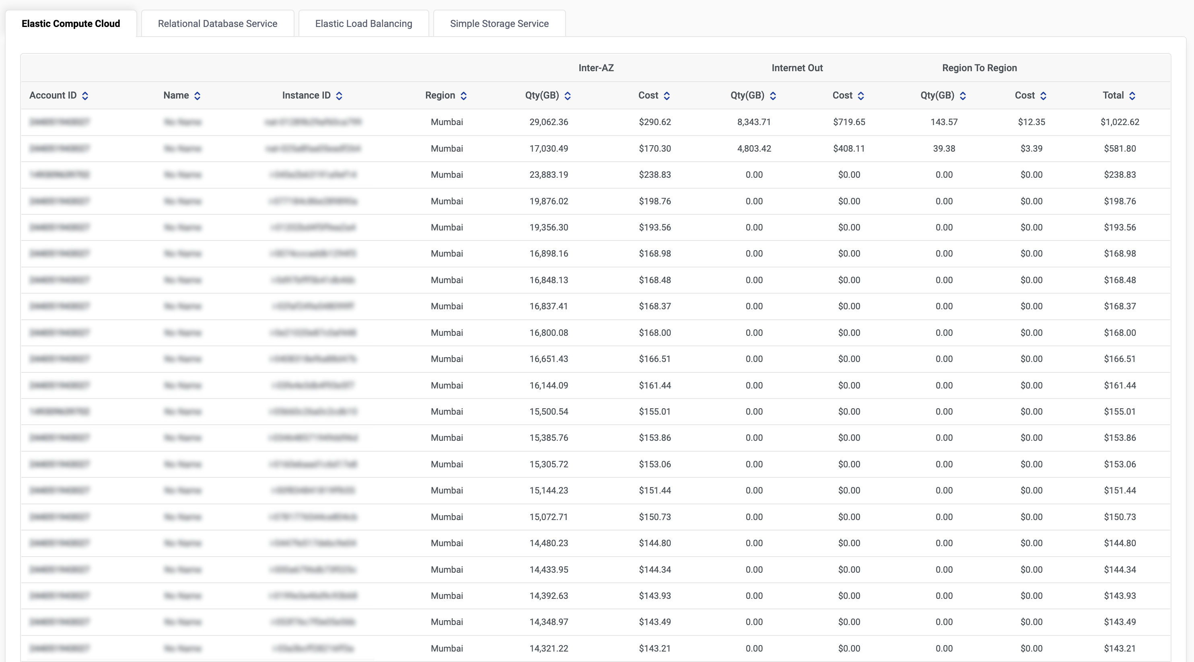Select the region-to-region cost $3.39
Image resolution: width=1194 pixels, height=662 pixels.
coord(1032,149)
